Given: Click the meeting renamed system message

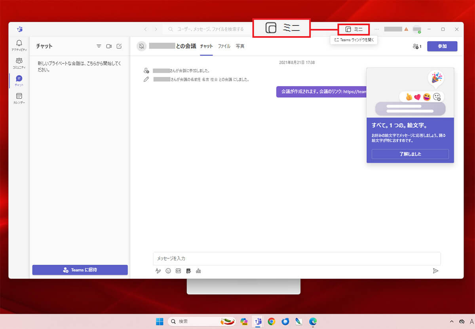Looking at the screenshot, I should (201, 79).
